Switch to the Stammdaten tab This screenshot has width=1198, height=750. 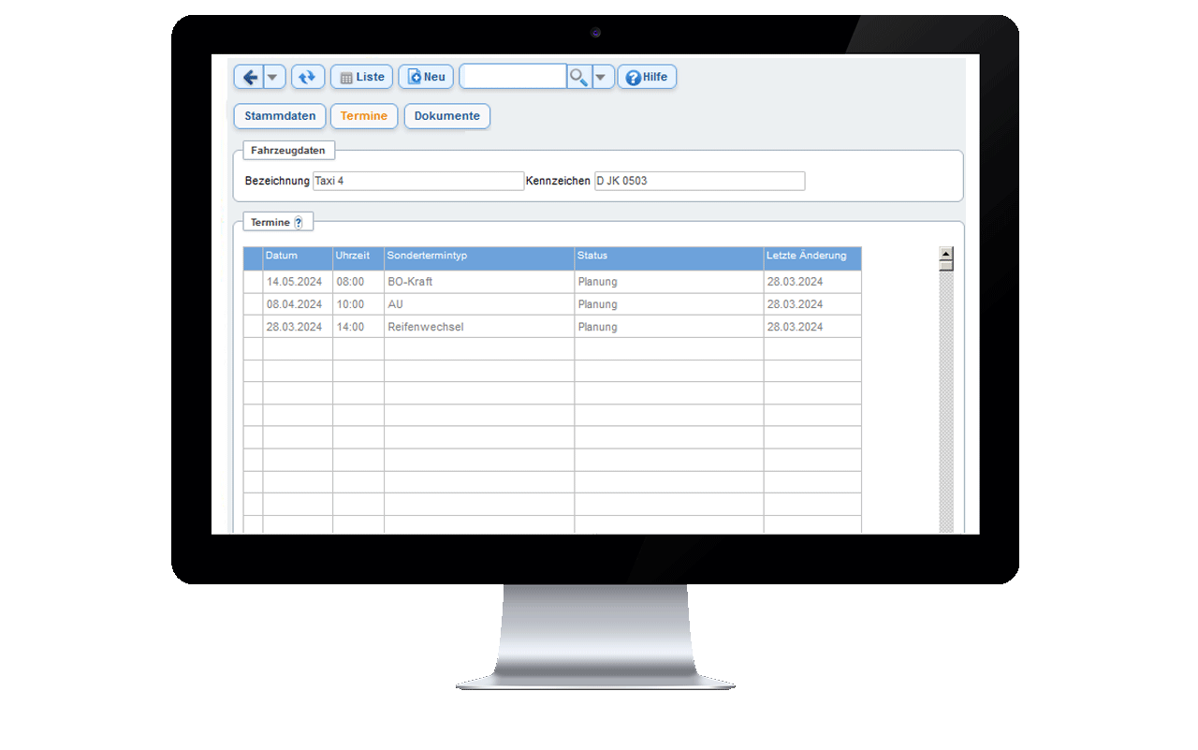280,116
